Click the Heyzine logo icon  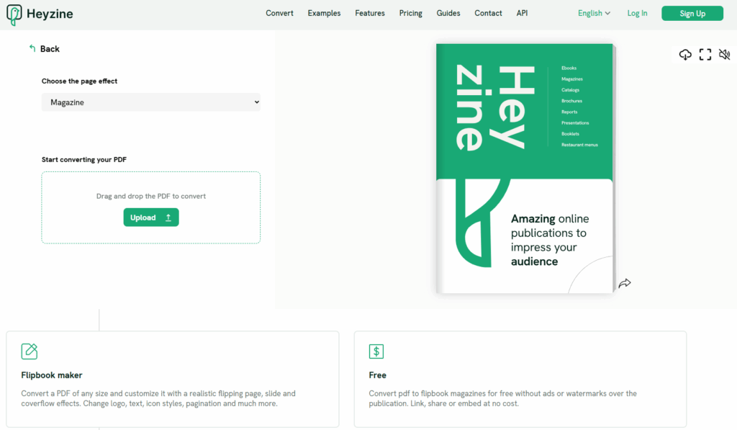click(x=14, y=14)
